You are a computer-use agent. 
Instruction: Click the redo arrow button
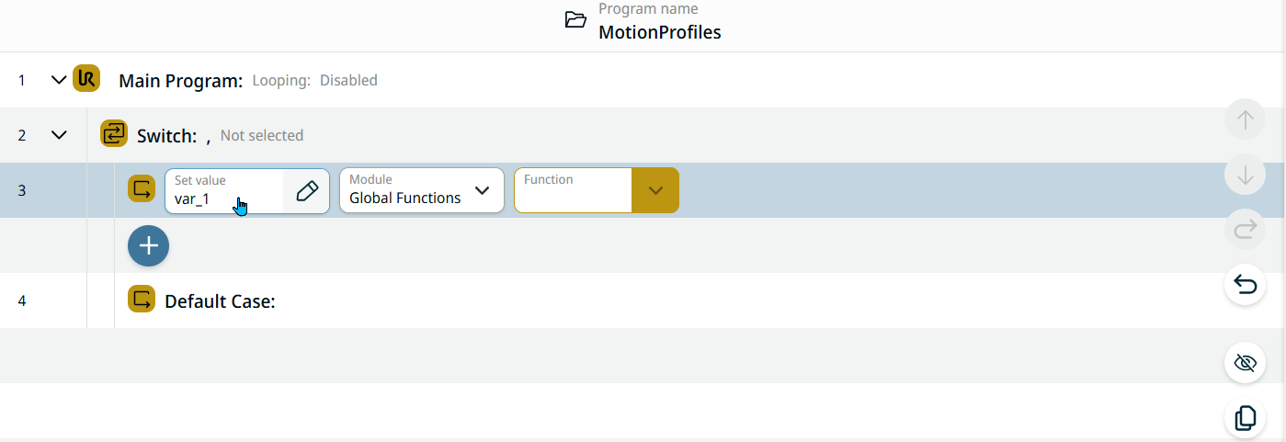click(1245, 230)
